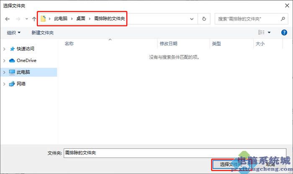Click the 文件夹 name input field
This screenshot has height=174, width=293.
click(x=175, y=153)
